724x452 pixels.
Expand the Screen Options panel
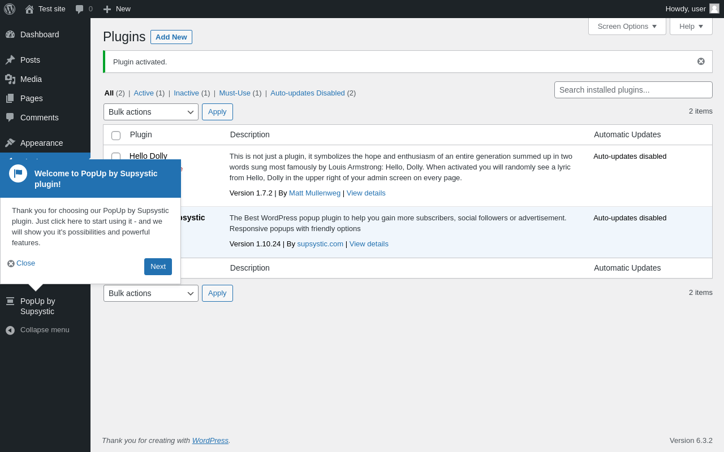click(x=627, y=26)
